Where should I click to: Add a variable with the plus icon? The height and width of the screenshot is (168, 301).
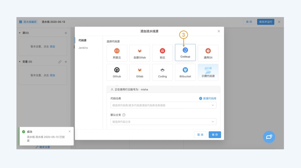[x=66, y=62]
